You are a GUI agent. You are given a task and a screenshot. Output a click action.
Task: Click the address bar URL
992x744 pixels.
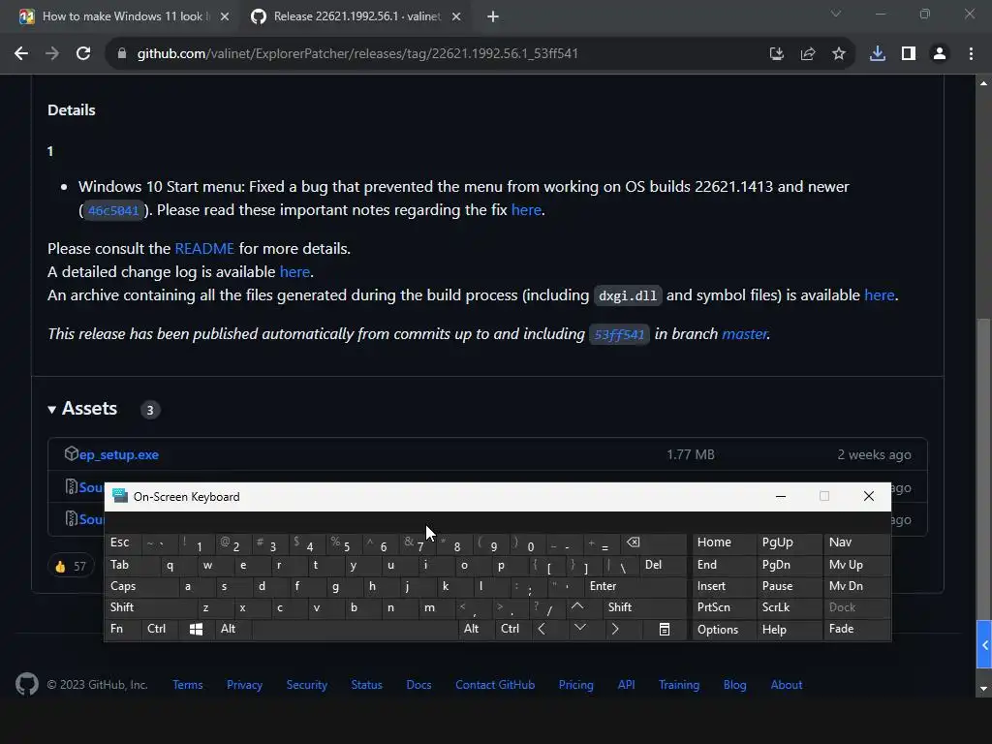pos(357,54)
